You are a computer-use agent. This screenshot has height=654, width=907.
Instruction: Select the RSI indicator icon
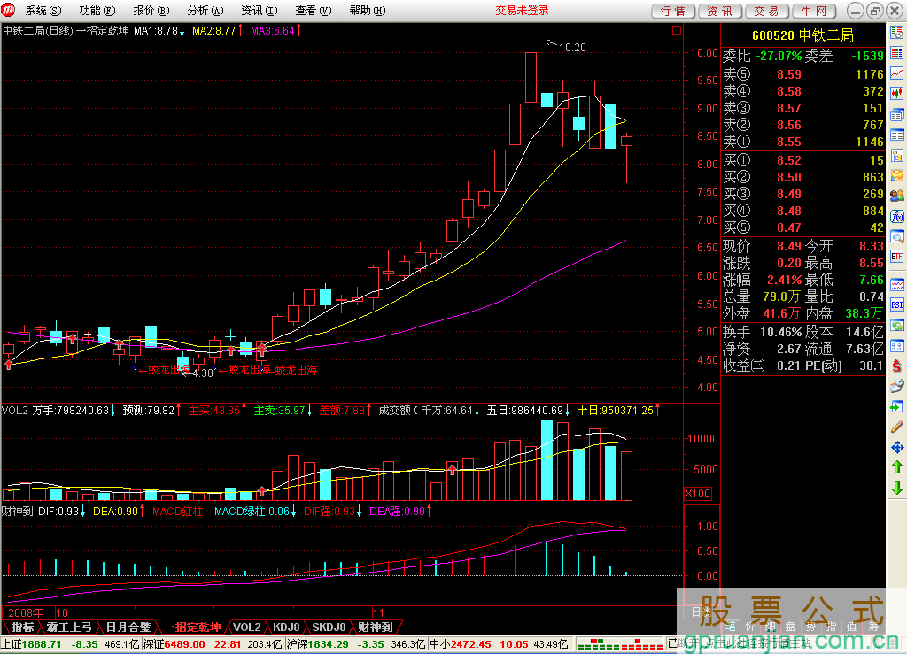point(897,304)
